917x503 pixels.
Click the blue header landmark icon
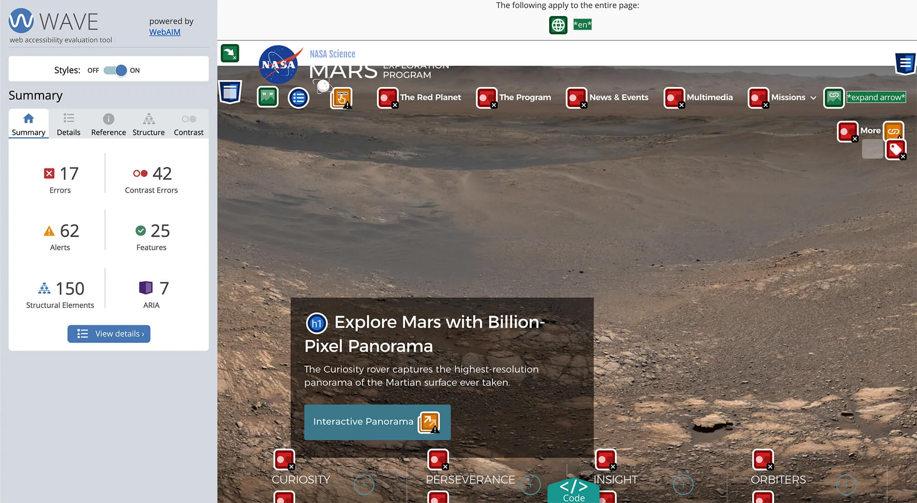point(230,92)
